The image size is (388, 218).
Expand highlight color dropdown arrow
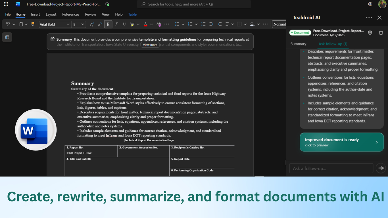click(138, 24)
